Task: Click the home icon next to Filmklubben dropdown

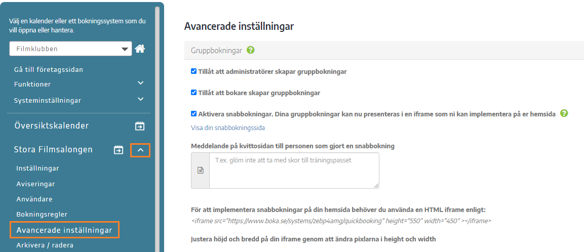Action: click(x=140, y=49)
